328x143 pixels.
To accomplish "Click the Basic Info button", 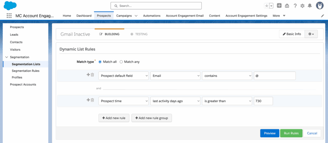I will pos(292,34).
